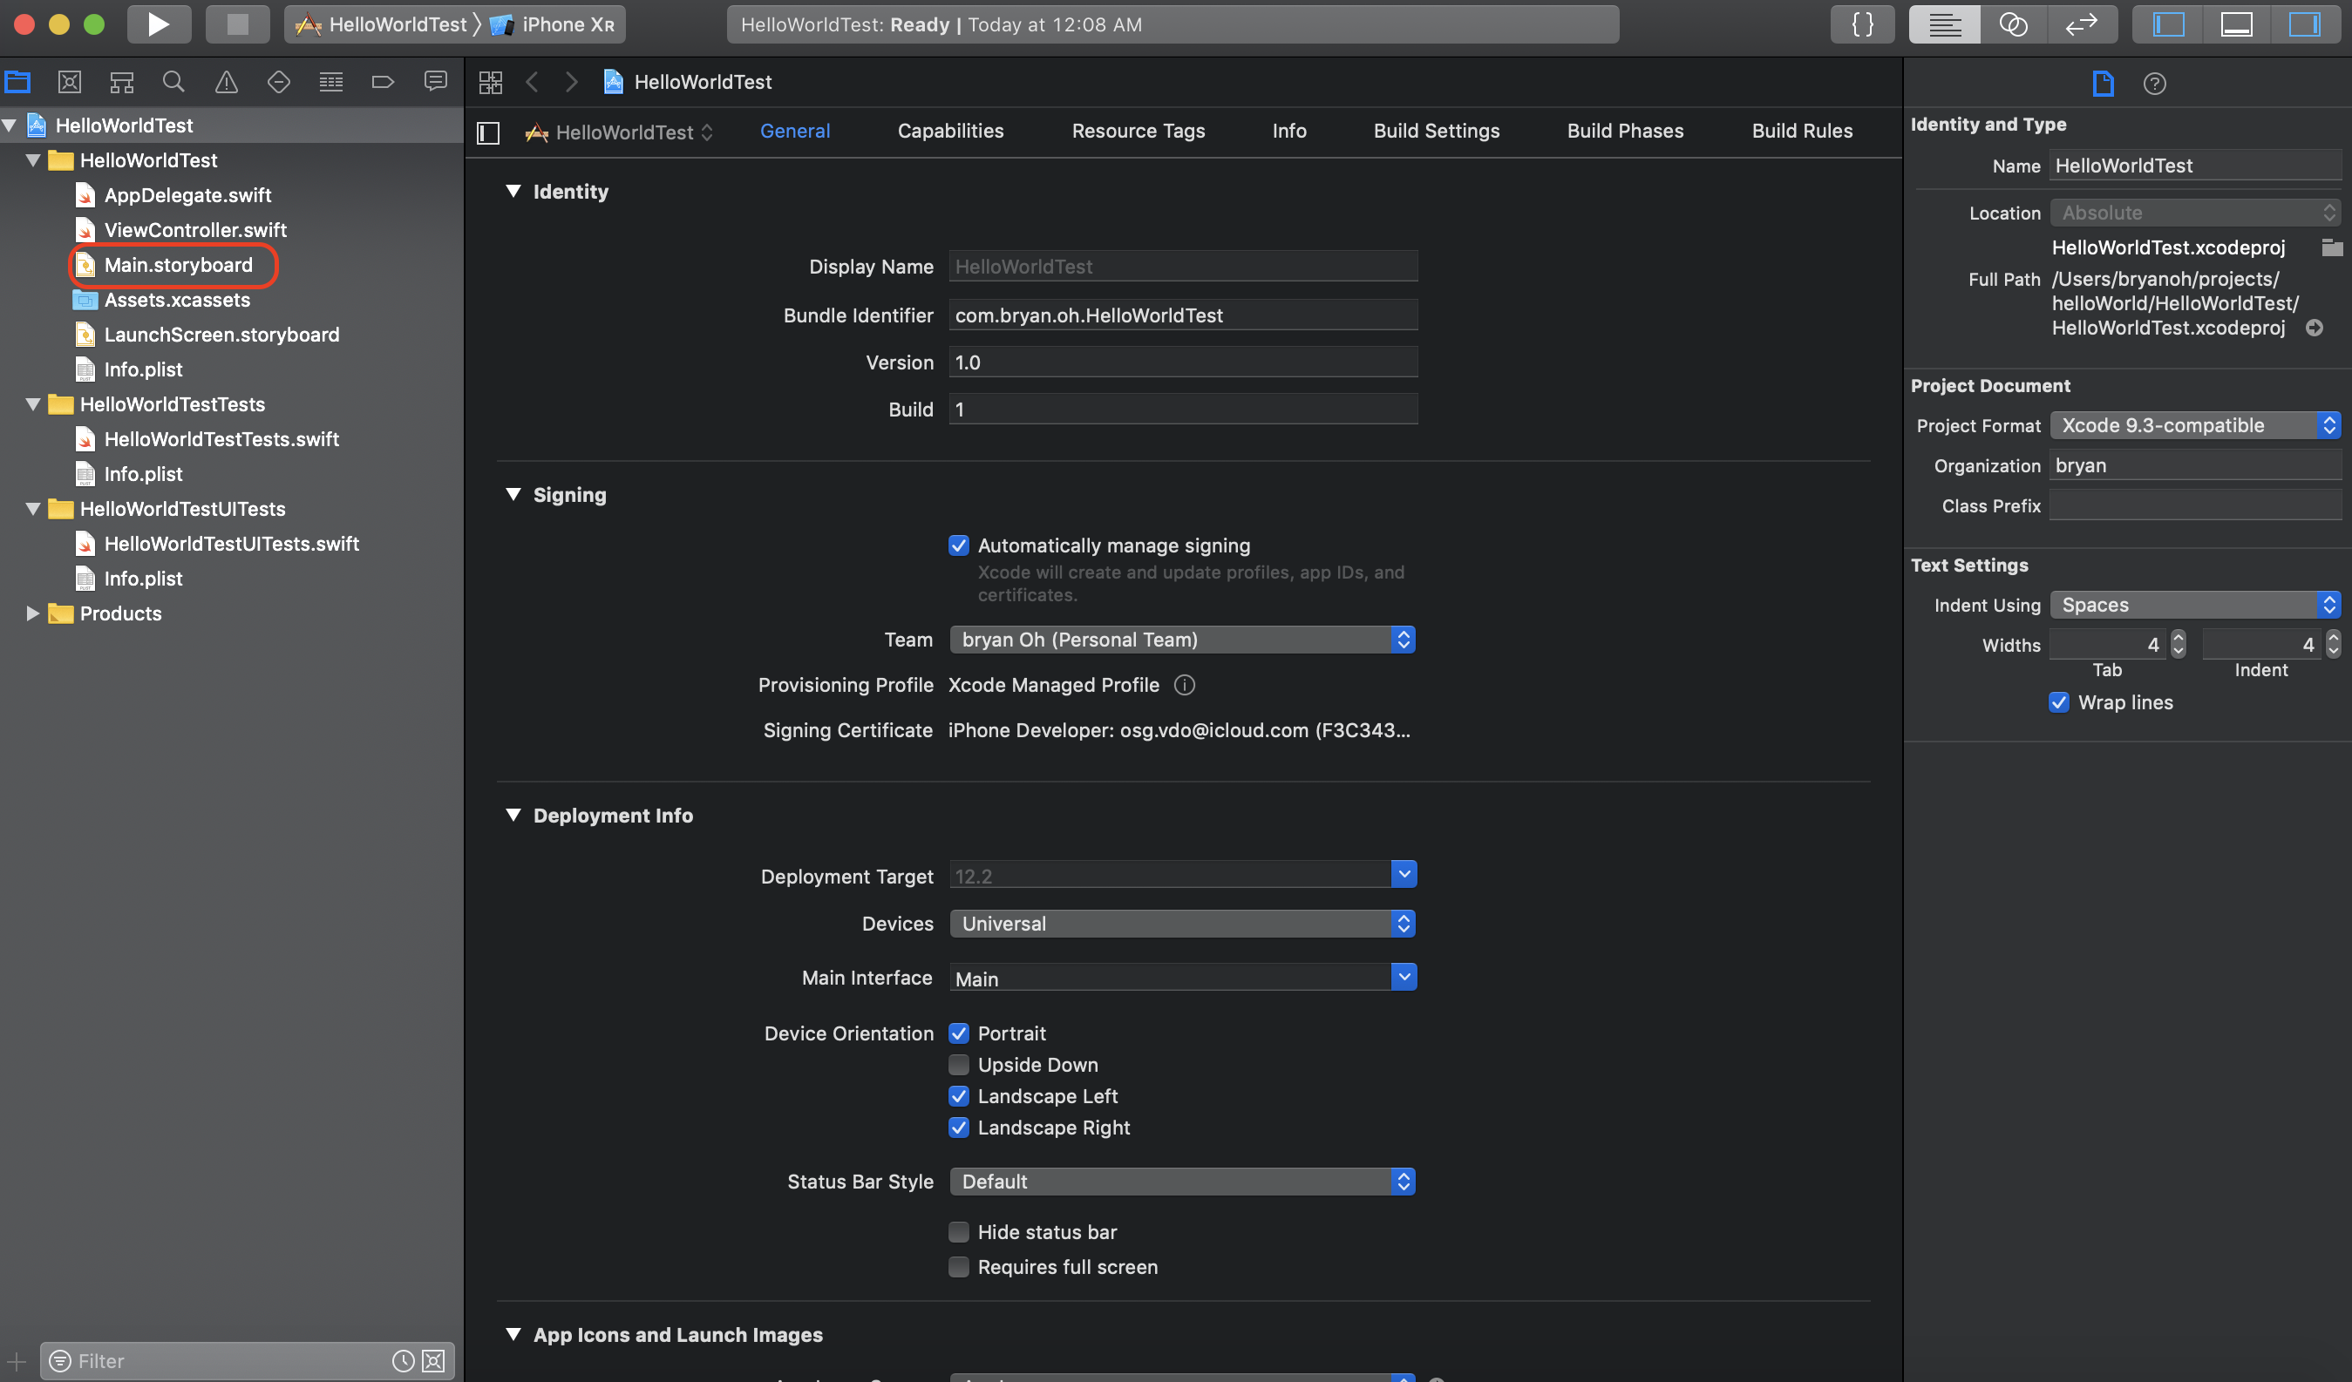Switch to the Assistant editor
Screen dimensions: 2352x1382
[2013, 24]
